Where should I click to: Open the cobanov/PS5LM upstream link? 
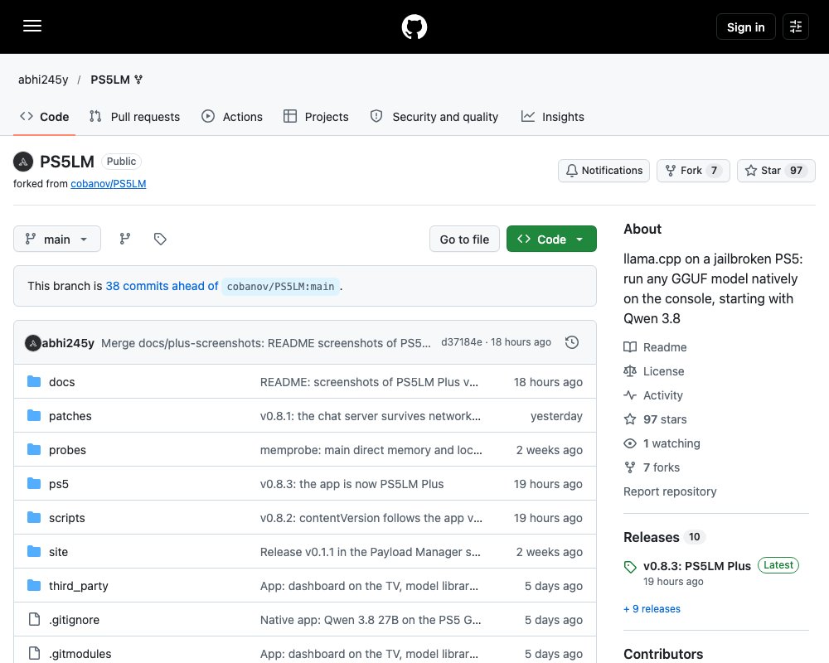[109, 183]
